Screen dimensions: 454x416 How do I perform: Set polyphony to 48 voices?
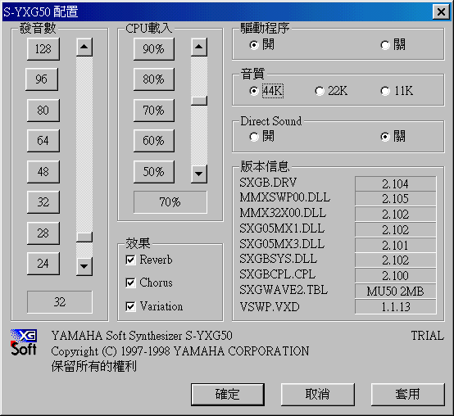tap(43, 172)
